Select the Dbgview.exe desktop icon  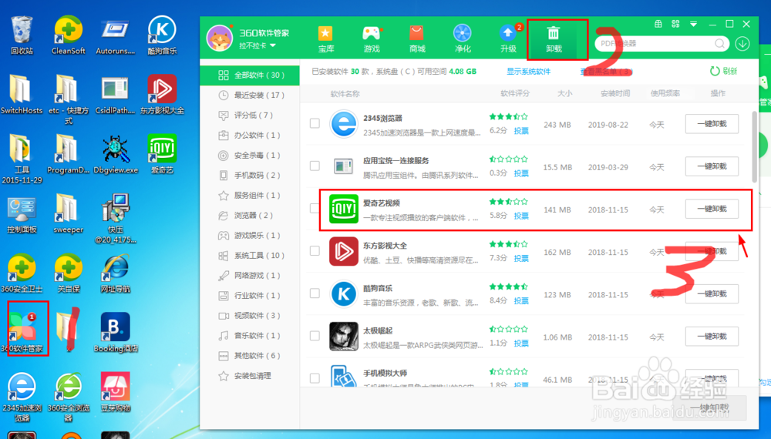(x=116, y=154)
